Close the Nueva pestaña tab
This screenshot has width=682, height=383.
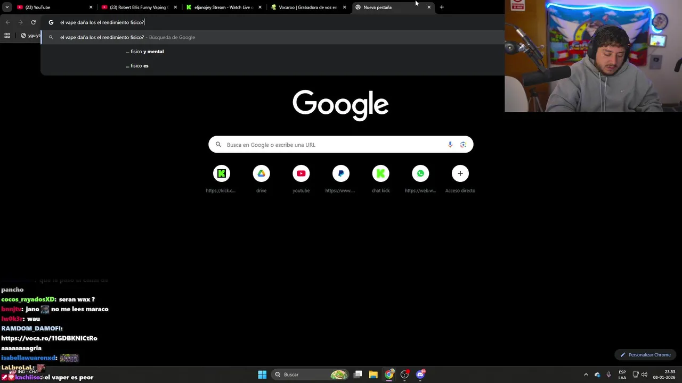coord(429,7)
